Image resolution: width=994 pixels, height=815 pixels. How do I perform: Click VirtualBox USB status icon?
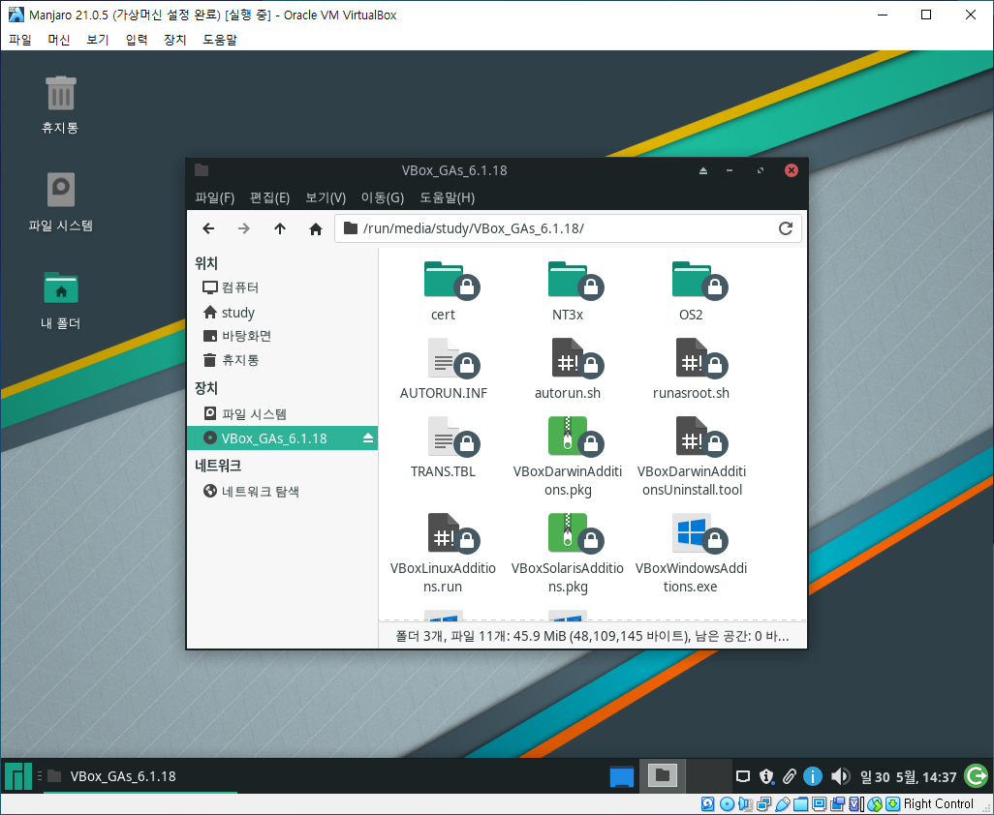[x=782, y=804]
